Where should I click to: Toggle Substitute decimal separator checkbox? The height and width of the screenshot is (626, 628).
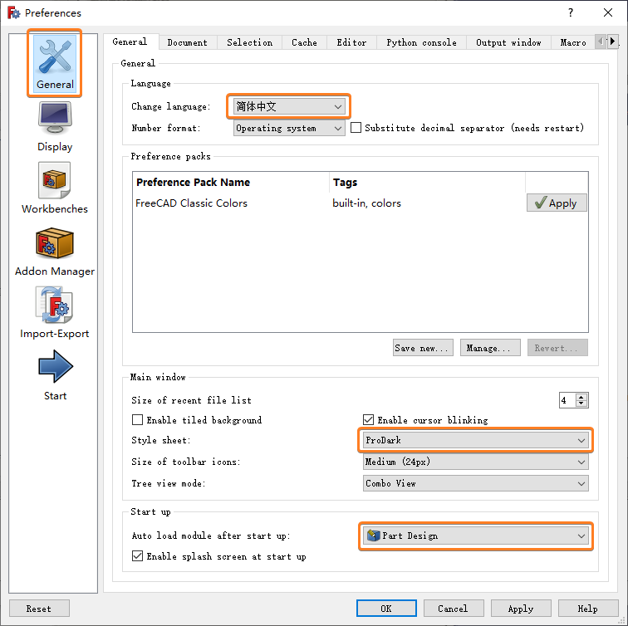356,128
